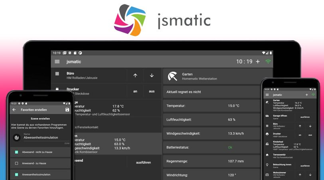This screenshot has width=324, height=180.
Task: Lower the Wohnzimmer shutter
Action: point(310,175)
